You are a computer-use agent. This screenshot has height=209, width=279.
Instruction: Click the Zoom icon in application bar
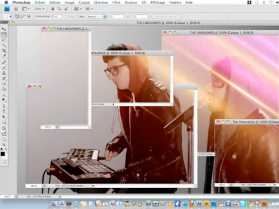click(x=59, y=9)
